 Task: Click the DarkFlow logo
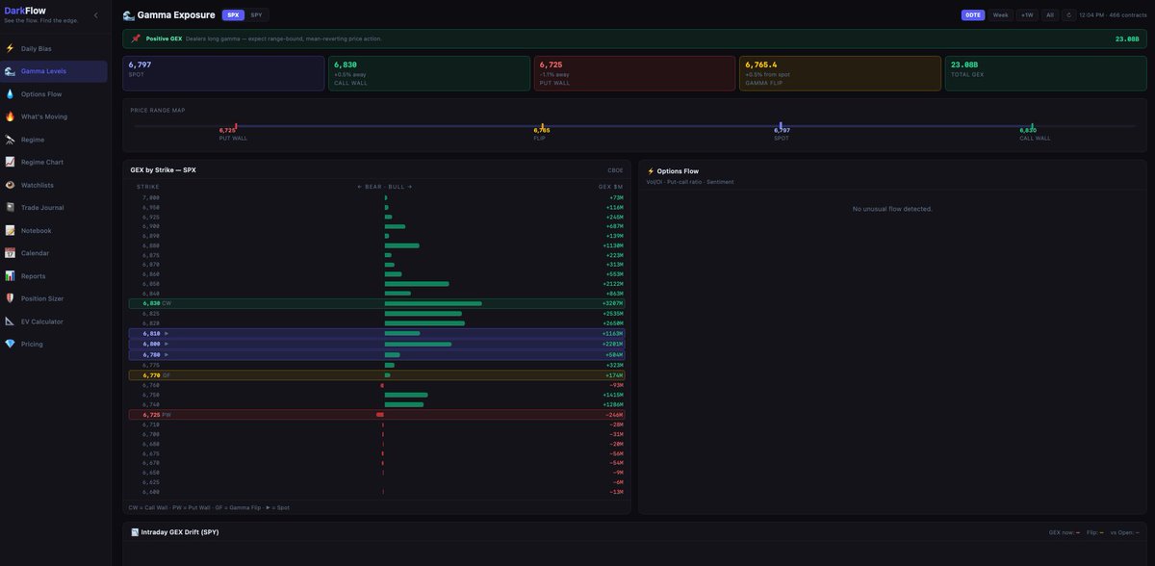pyautogui.click(x=25, y=11)
